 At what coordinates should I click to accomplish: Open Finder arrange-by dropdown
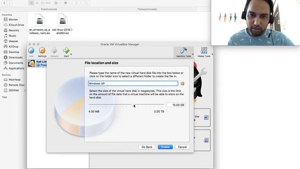click(x=57, y=3)
